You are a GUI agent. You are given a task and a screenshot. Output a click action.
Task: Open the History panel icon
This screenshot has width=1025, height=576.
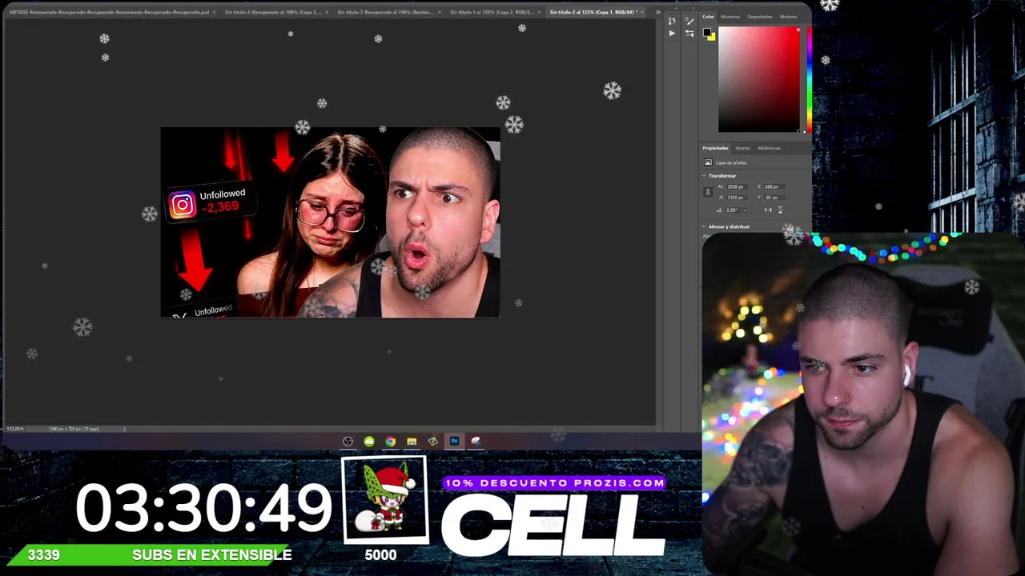(672, 21)
